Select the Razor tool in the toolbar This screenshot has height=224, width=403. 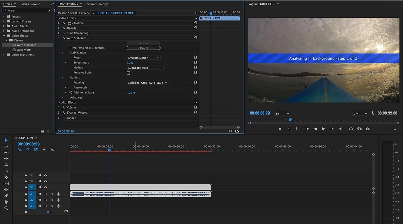pyautogui.click(x=6, y=177)
